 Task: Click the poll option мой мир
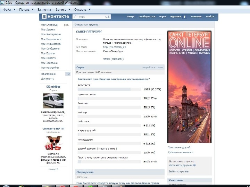(x=82, y=113)
